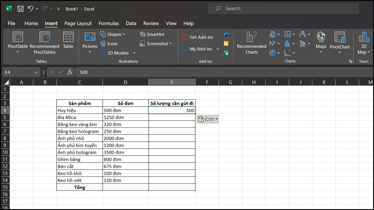The height and width of the screenshot is (210, 374).
Task: Click the Redo arrow icon
Action: pos(44,9)
